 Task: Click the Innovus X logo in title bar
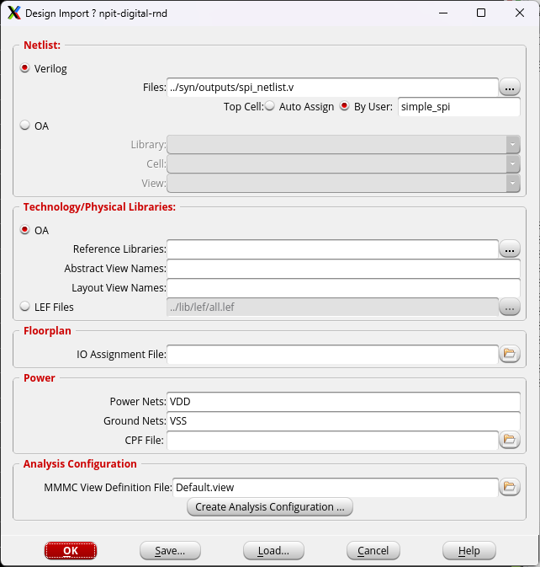click(13, 13)
